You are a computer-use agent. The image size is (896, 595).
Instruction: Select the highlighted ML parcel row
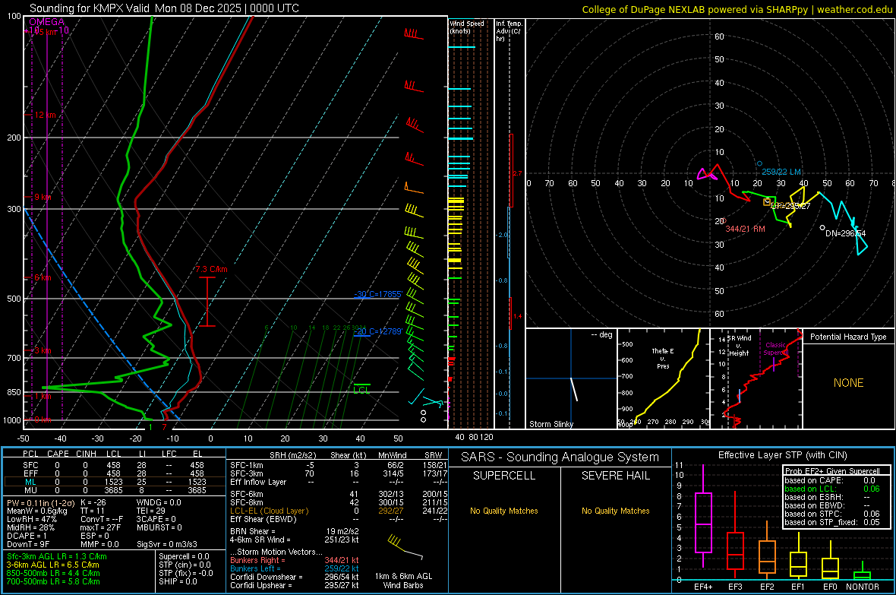tap(114, 482)
